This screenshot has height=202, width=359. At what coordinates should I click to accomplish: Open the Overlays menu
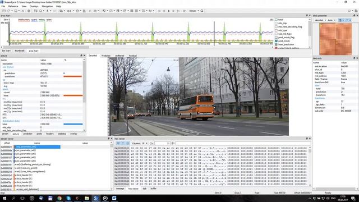tap(34, 6)
